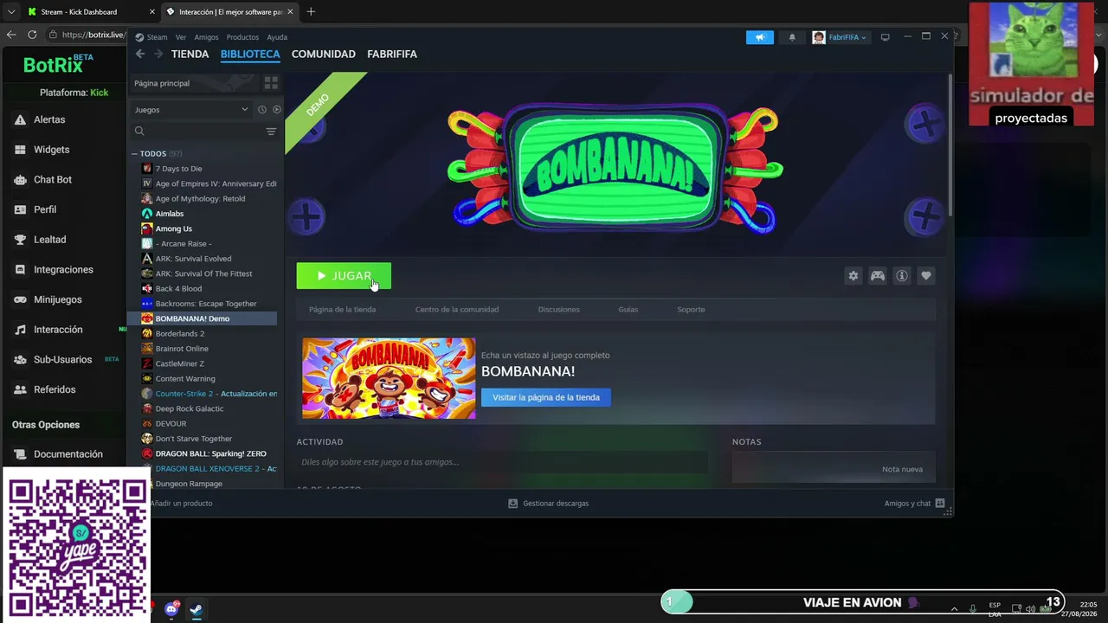Screen dimensions: 1108x623
Task: Switch library to collections grid view
Action: (x=271, y=83)
